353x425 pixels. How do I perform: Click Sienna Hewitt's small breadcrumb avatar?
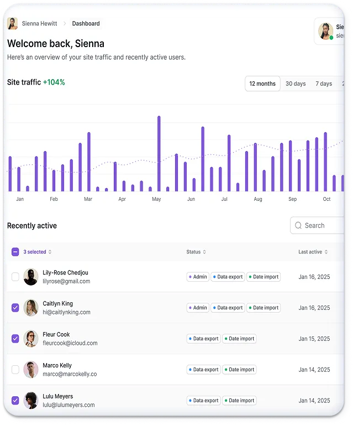13,24
